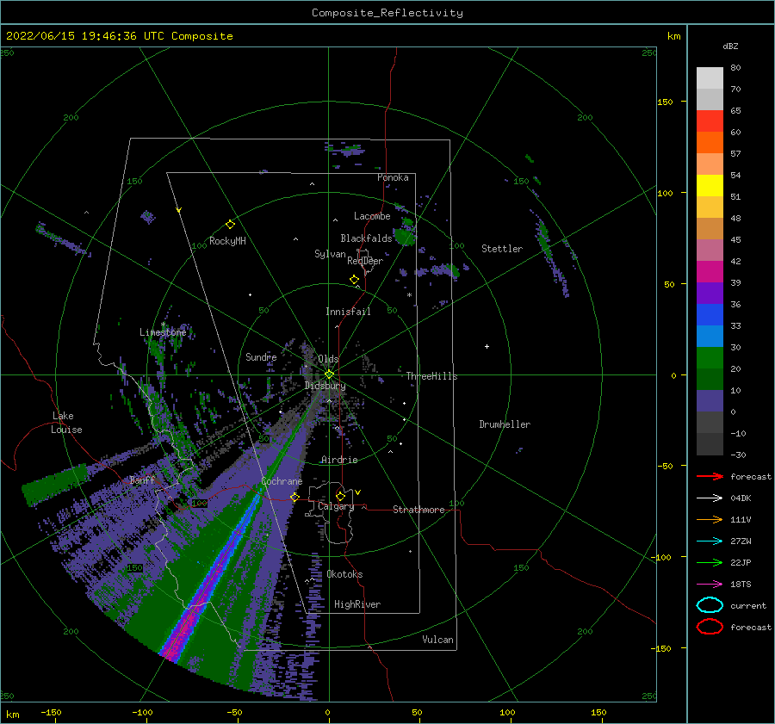The height and width of the screenshot is (724, 775).
Task: Click the yellow diamond marker near RockyMH
Action: coord(230,225)
